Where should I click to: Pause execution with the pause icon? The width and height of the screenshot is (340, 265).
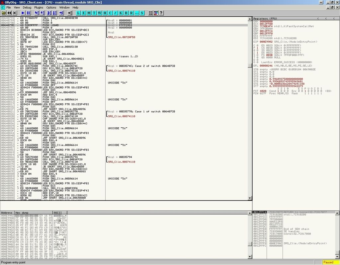click(x=29, y=13)
